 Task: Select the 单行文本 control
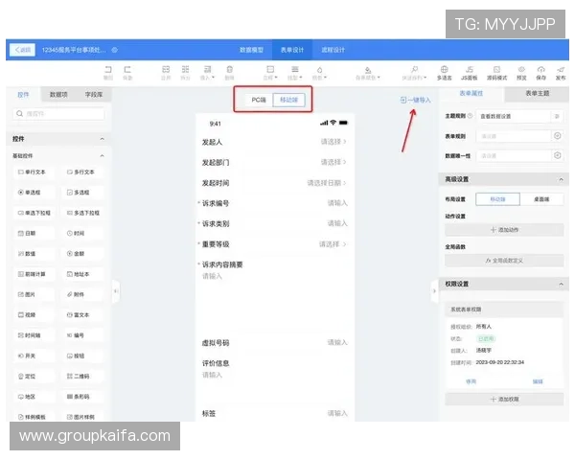pos(34,172)
